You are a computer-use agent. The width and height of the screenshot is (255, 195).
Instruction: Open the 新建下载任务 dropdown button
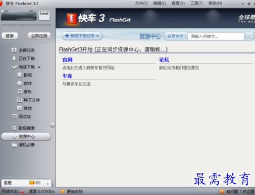point(82,36)
